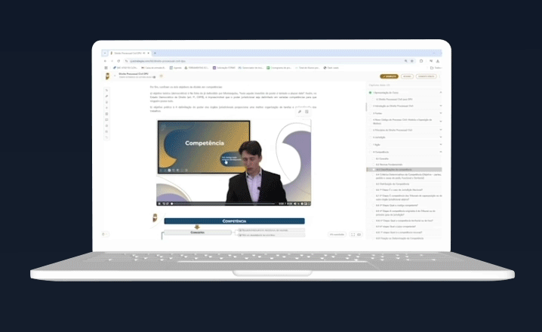The image size is (542, 332).
Task: Click the volume icon on the video player
Action: 294,203
